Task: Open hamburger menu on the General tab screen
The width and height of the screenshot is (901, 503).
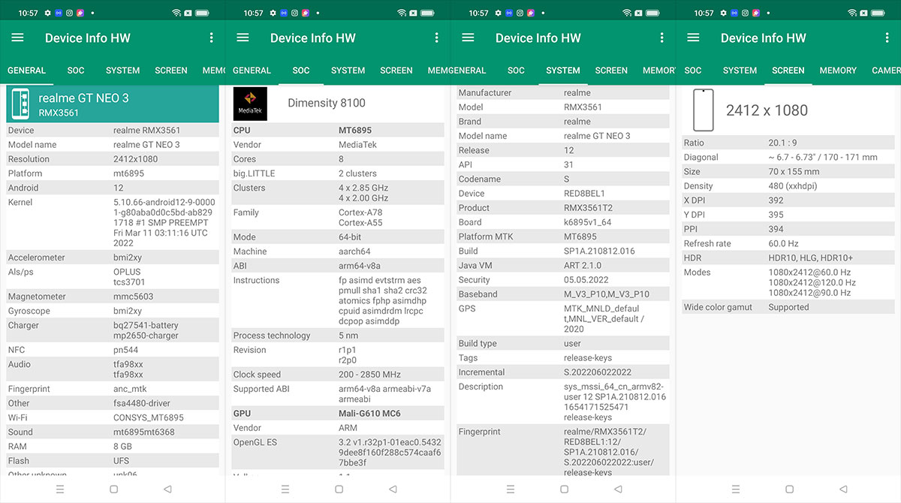Action: (18, 38)
